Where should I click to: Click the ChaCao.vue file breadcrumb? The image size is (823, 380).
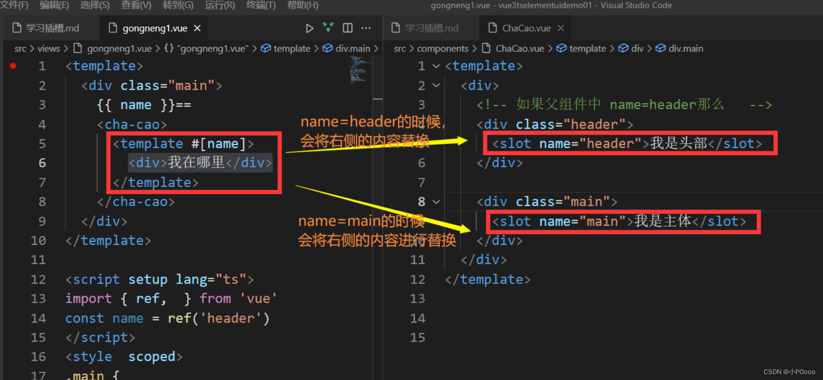tap(513, 48)
